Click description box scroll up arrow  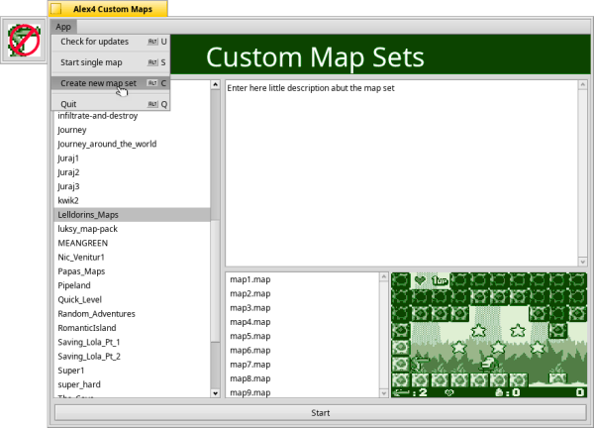(x=583, y=85)
